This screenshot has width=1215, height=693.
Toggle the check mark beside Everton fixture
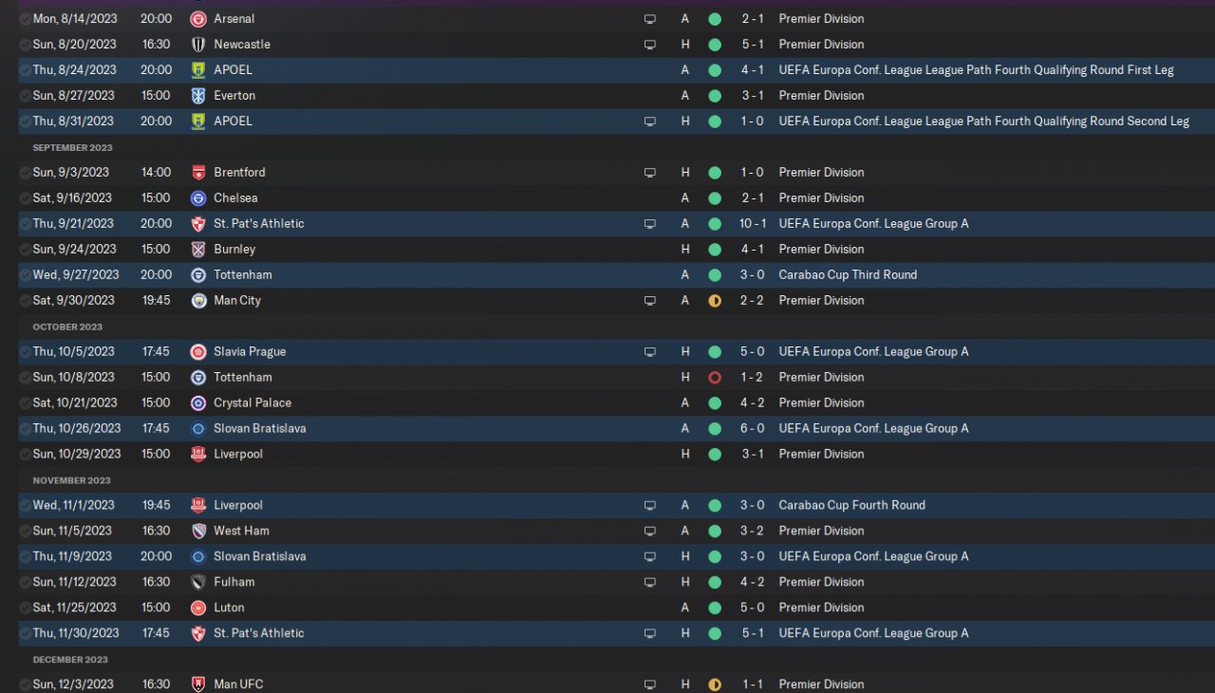click(x=25, y=96)
